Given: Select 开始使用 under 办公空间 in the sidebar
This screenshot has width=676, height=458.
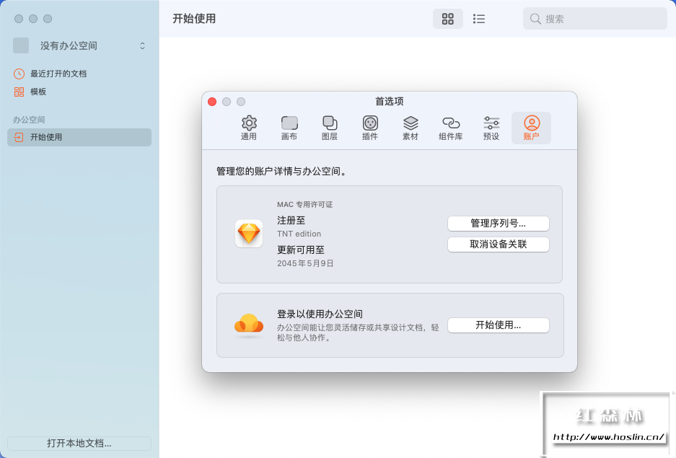Looking at the screenshot, I should 79,138.
